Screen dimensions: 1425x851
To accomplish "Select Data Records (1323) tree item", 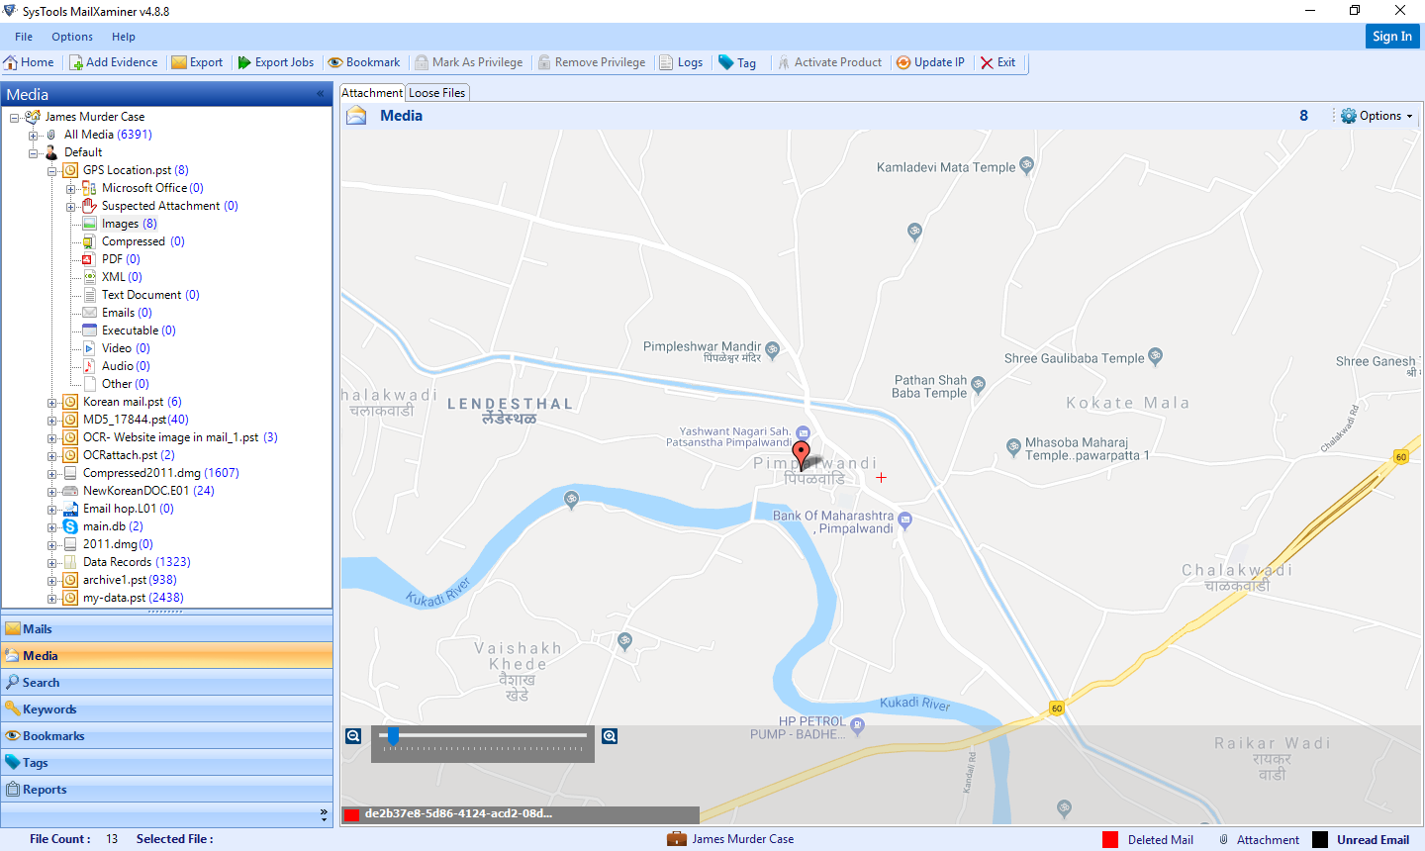I will coord(137,562).
